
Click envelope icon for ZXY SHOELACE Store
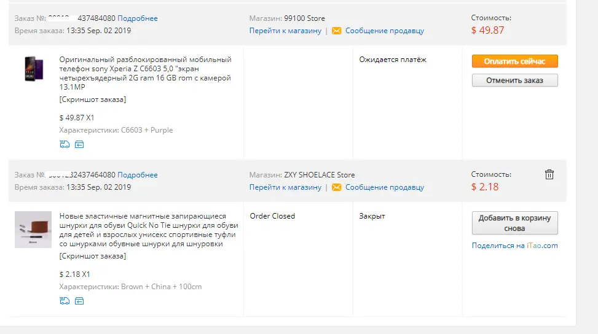tap(336, 187)
